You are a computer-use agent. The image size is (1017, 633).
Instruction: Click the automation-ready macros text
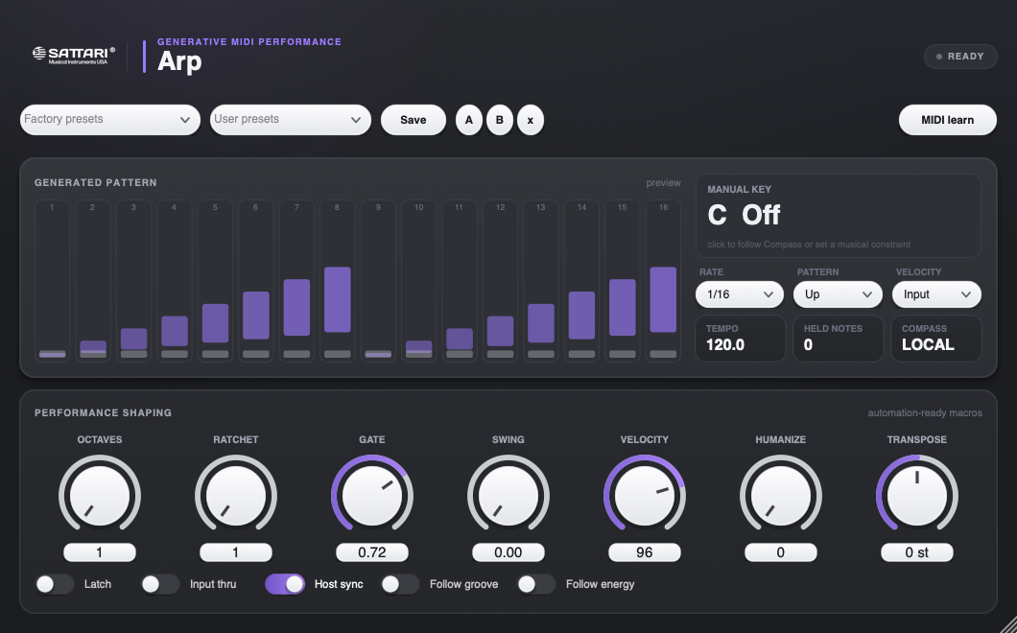coord(925,412)
